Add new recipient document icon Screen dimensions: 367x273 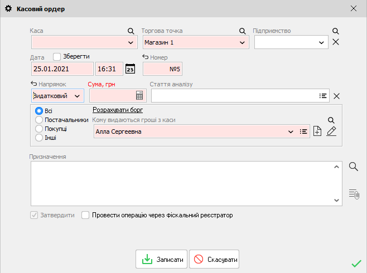click(317, 131)
